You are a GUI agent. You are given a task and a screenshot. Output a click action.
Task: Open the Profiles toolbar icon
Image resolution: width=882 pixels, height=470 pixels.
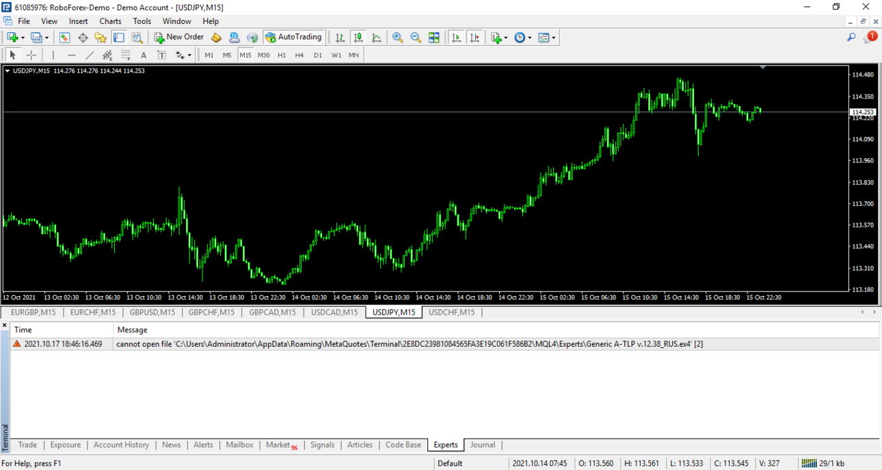[37, 38]
